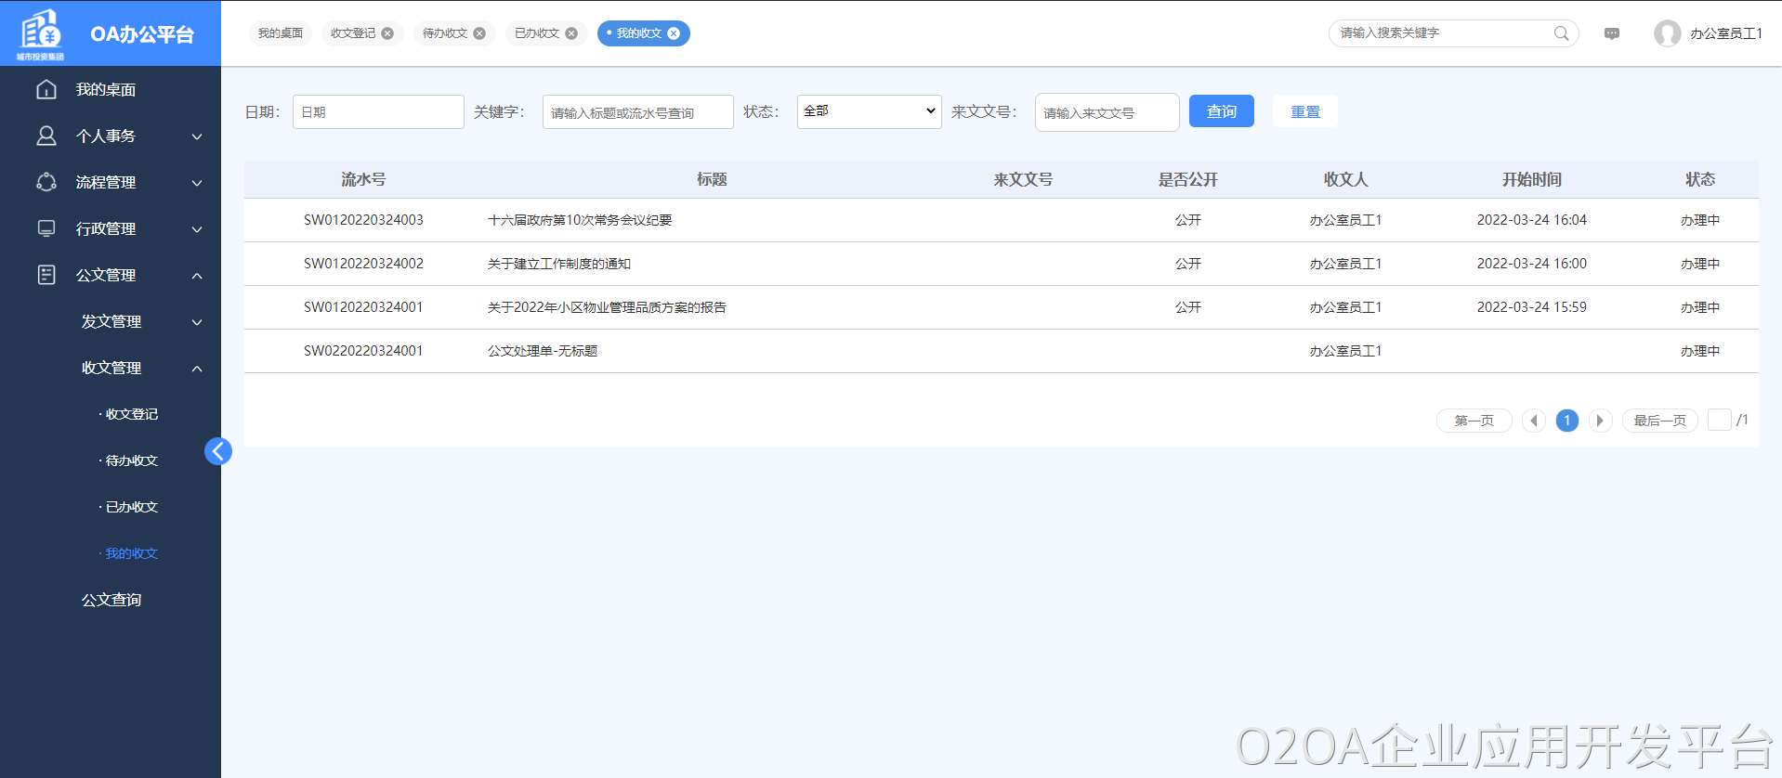
Task: Go to next page arrow
Action: click(1600, 421)
